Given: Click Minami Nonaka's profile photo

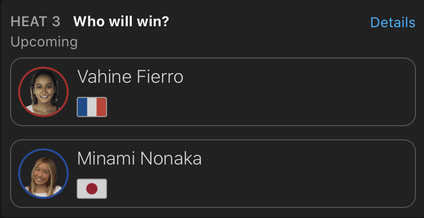Looking at the screenshot, I should 43,174.
